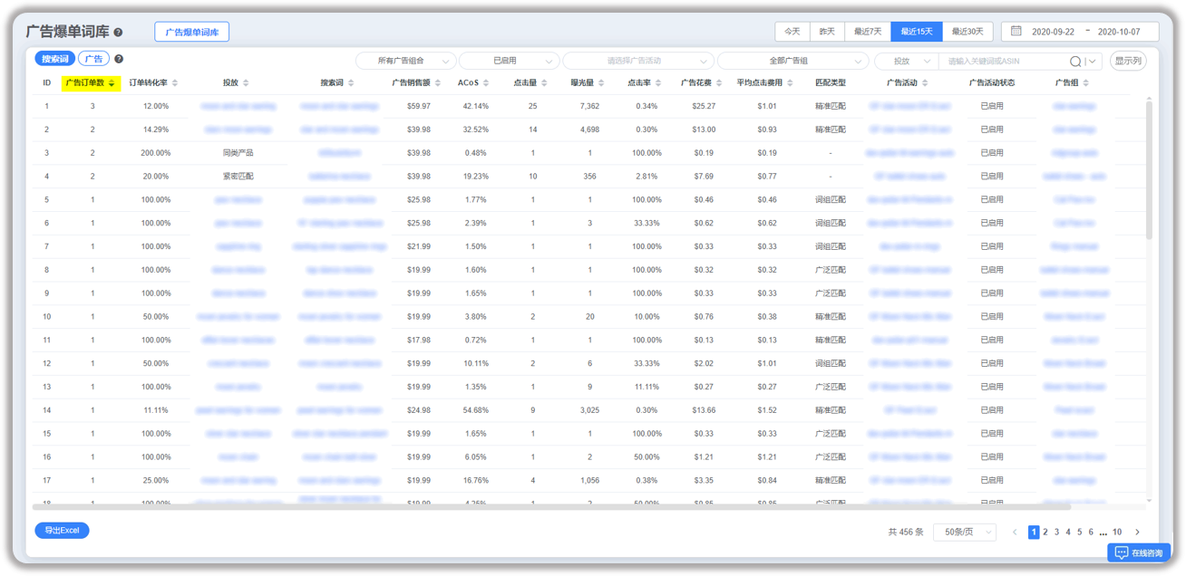Open the 请选择广告活动 dropdown
Image resolution: width=1186 pixels, height=576 pixels.
click(x=637, y=61)
